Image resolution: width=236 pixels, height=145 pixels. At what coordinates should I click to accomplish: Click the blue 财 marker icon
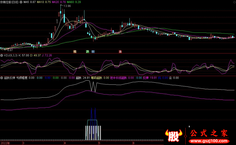93,51
